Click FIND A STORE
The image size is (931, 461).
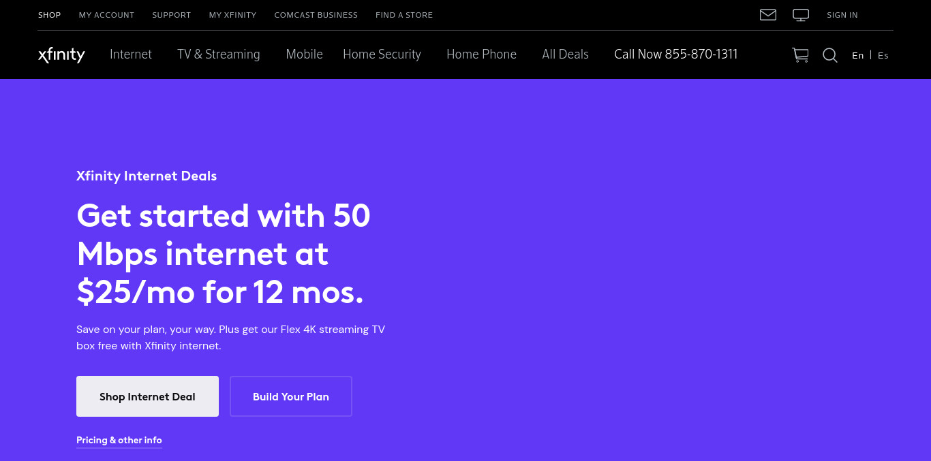click(404, 15)
